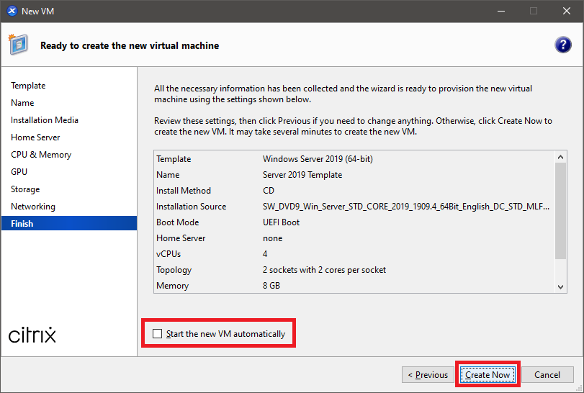The image size is (584, 393).
Task: Switch to Installation Media step
Action: 45,120
